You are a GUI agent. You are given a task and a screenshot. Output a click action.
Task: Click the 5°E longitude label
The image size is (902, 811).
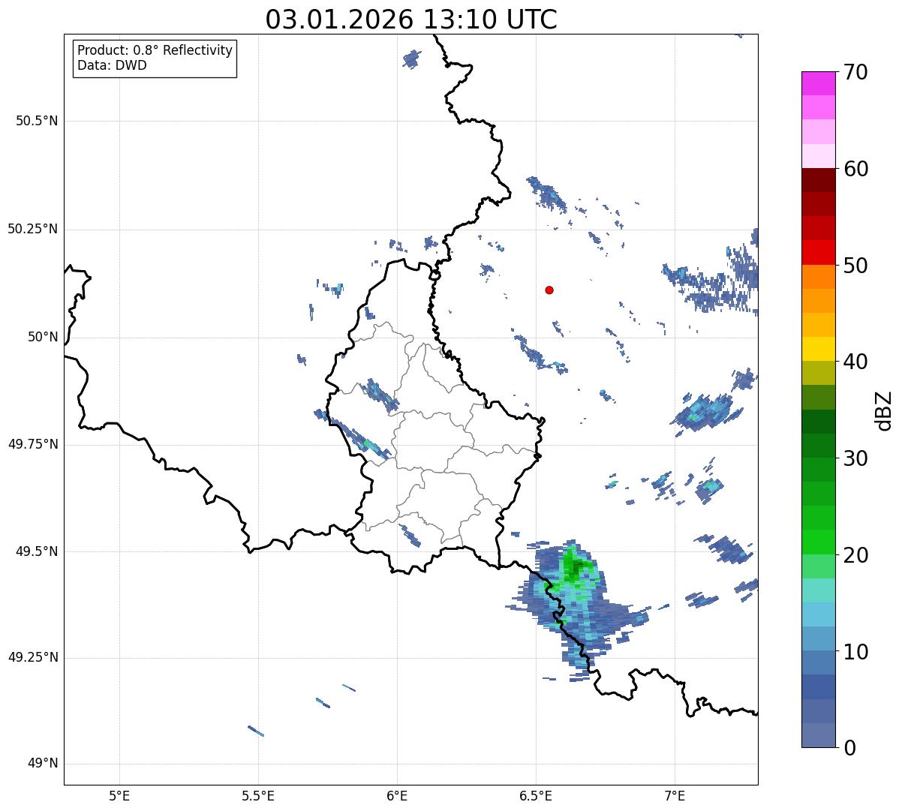(x=119, y=795)
